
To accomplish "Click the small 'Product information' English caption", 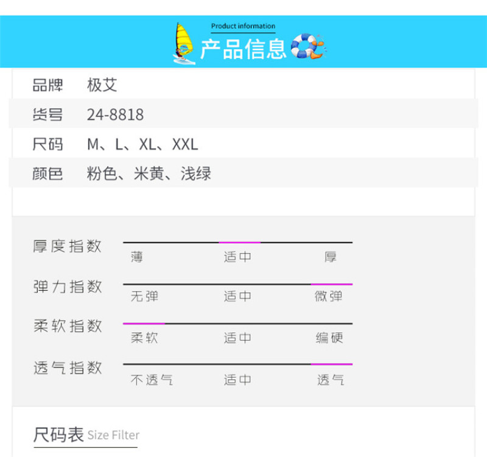I will (x=243, y=26).
